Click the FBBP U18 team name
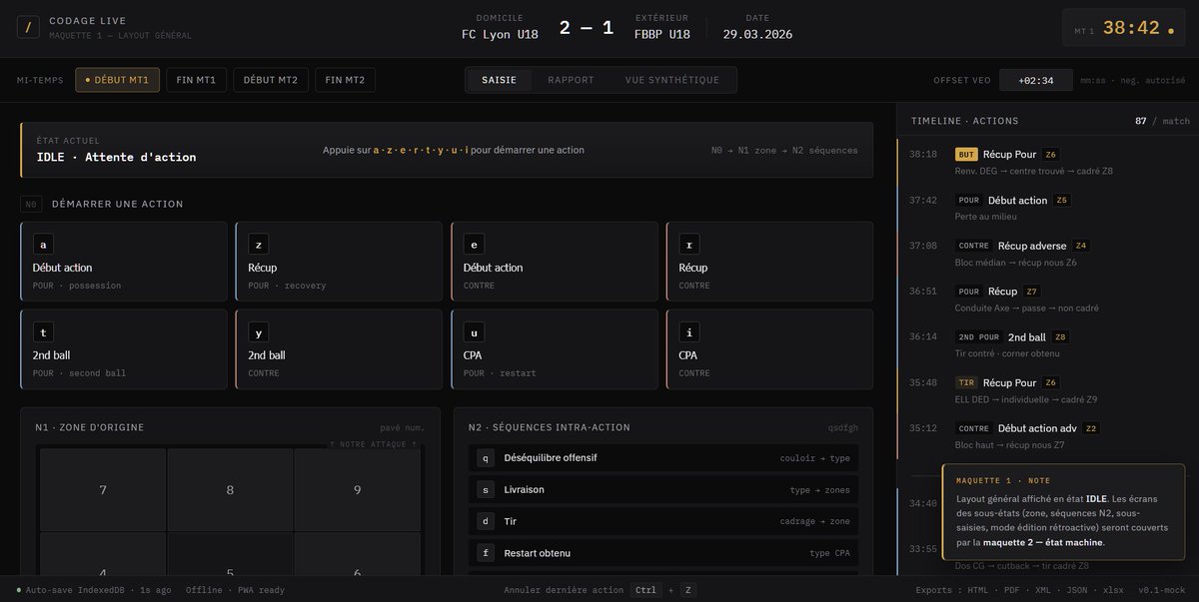 661,34
